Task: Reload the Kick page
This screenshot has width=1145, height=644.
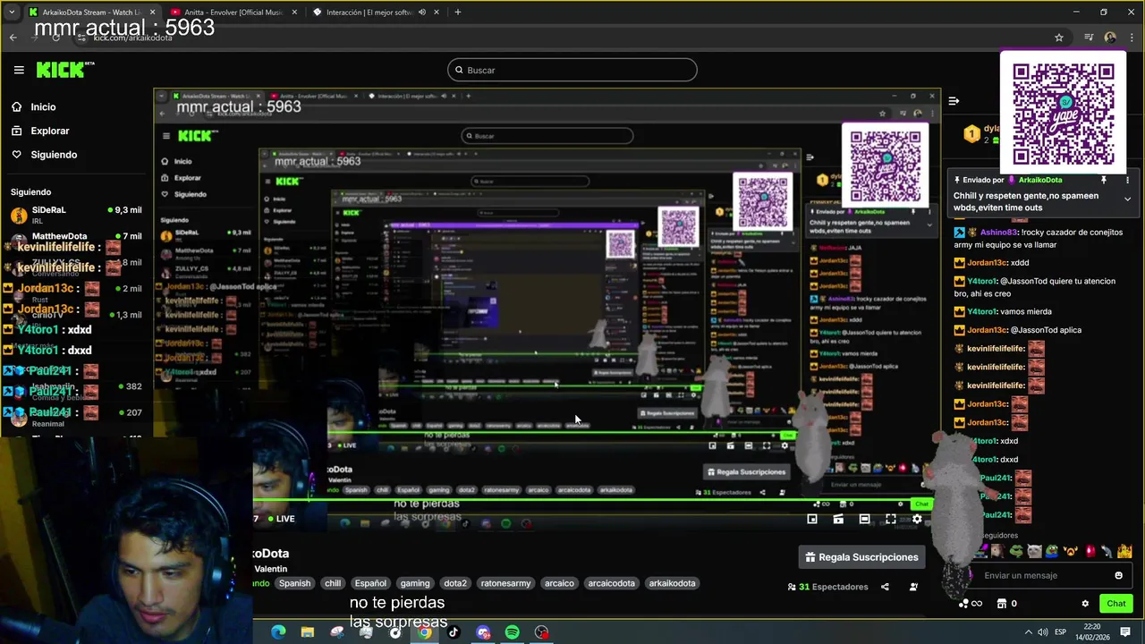Action: pos(55,38)
